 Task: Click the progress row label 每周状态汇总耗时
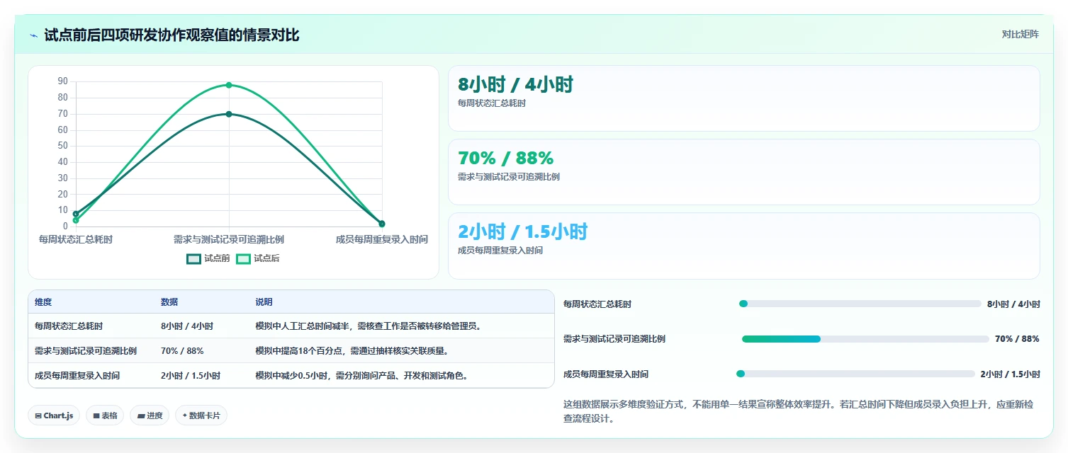(597, 304)
